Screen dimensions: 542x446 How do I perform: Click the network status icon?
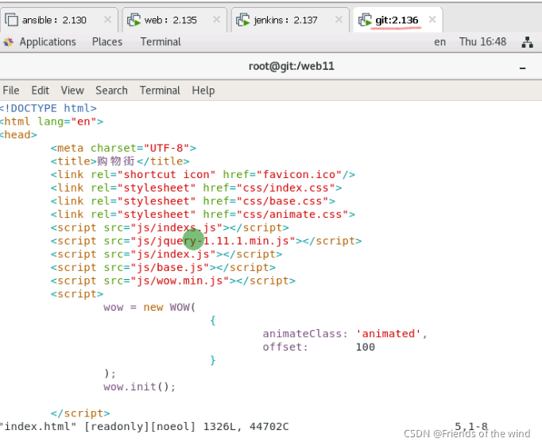(527, 42)
